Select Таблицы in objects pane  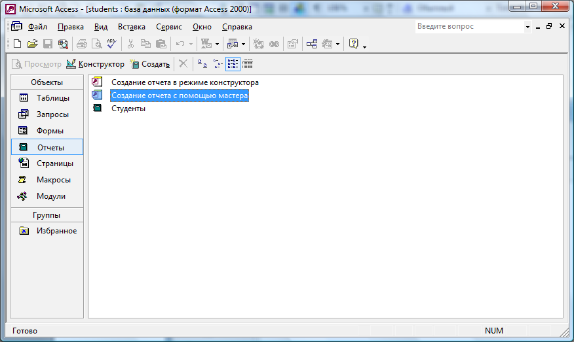point(47,98)
